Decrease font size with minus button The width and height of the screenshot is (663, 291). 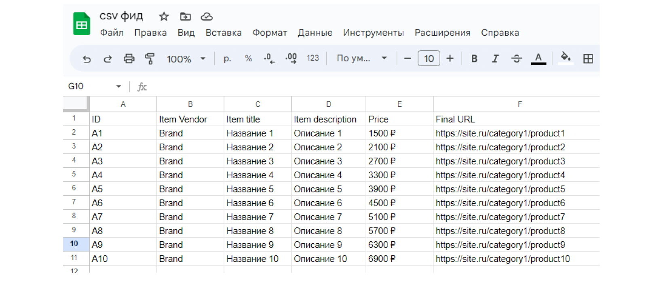coord(408,59)
